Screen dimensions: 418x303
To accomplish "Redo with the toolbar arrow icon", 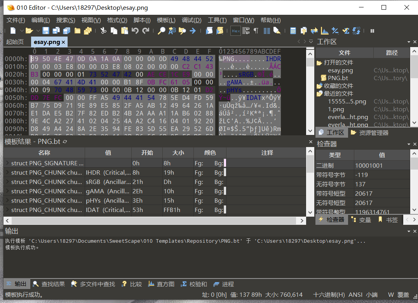I will tap(146, 31).
